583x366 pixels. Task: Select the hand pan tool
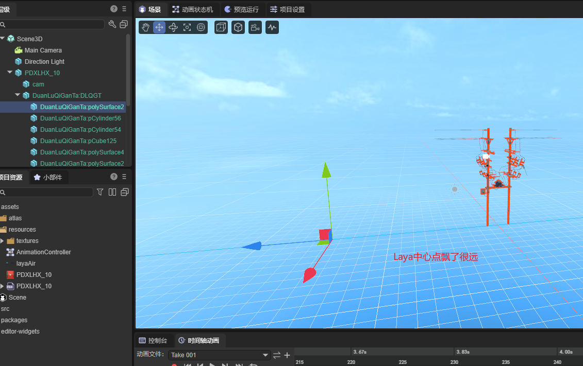[145, 27]
